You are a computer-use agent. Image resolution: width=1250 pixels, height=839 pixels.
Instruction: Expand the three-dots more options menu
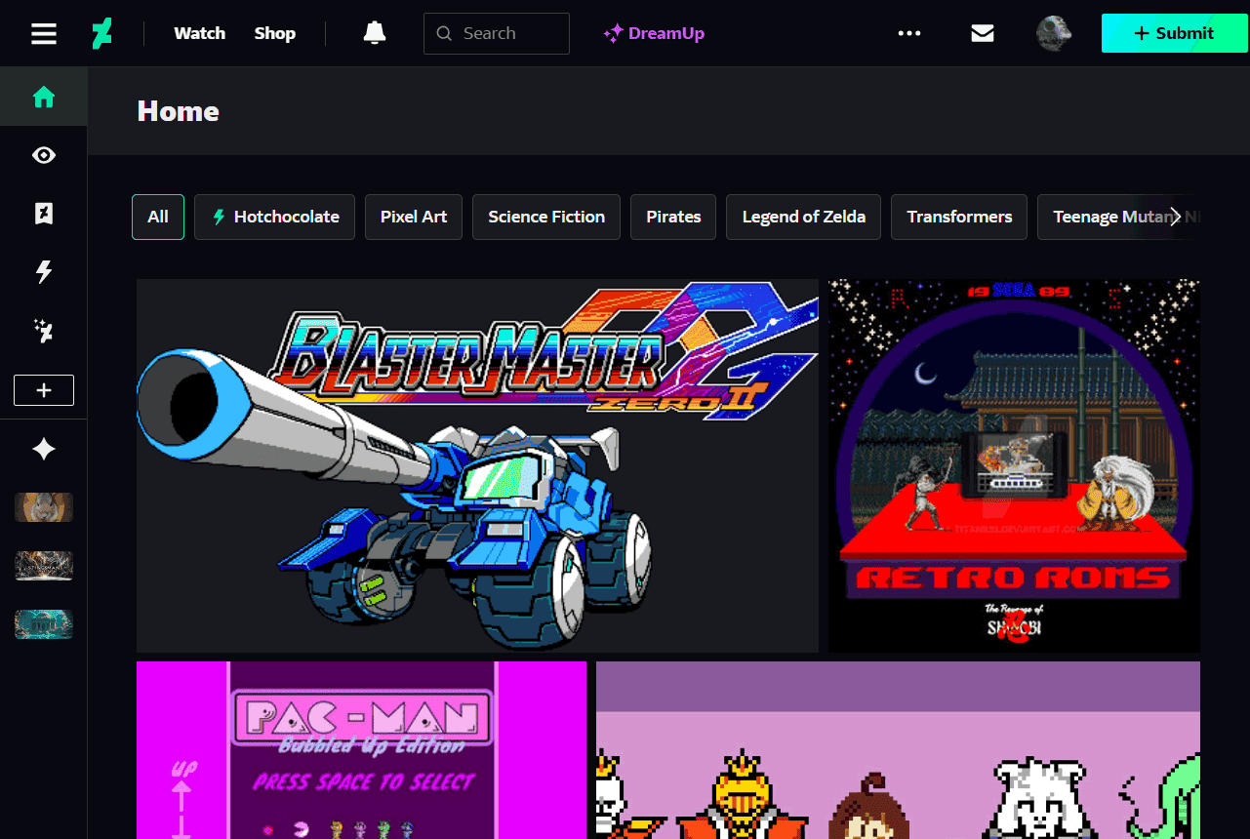tap(909, 33)
